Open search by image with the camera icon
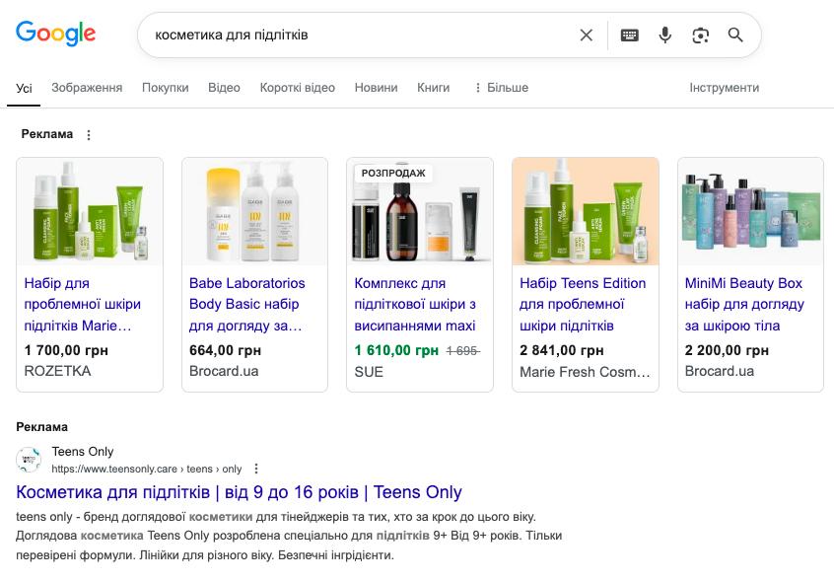Image resolution: width=834 pixels, height=582 pixels. pyautogui.click(x=701, y=36)
